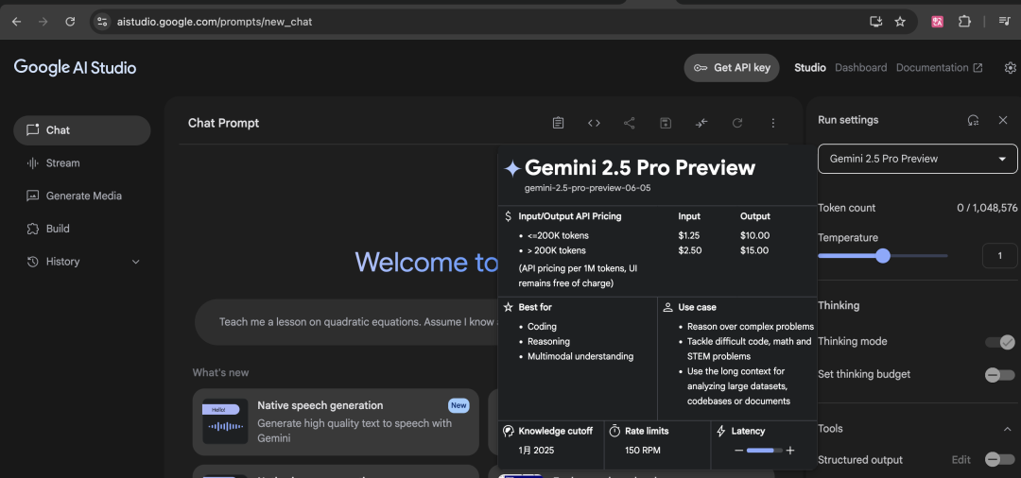Switch to the Studio tab
This screenshot has width=1021, height=478.
[x=810, y=68]
